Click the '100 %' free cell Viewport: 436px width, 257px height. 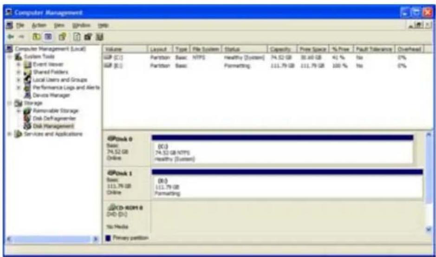click(339, 65)
